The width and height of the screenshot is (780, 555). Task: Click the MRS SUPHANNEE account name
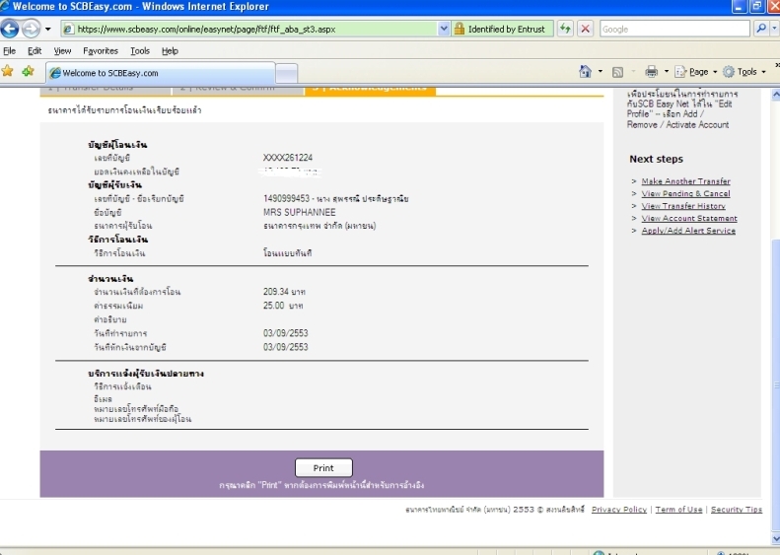(x=300, y=212)
